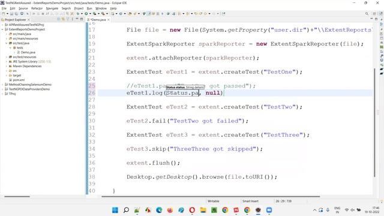384x216 pixels.
Task: Minimize the editor area
Action: pos(371,19)
